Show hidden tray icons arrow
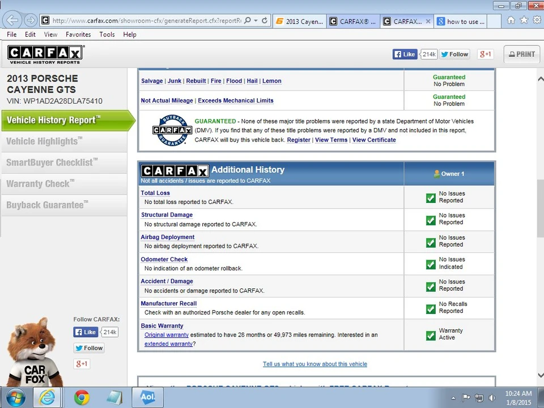The width and height of the screenshot is (544, 408). pos(453,398)
